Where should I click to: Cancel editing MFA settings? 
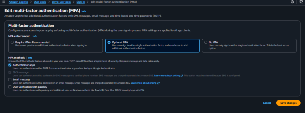(x=267, y=103)
